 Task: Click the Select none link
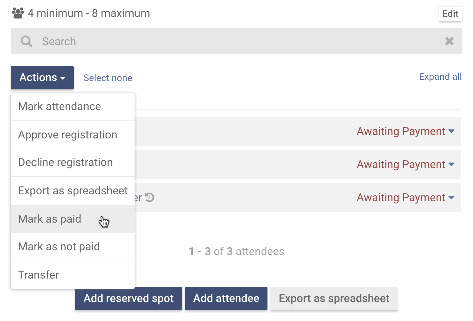click(x=108, y=78)
